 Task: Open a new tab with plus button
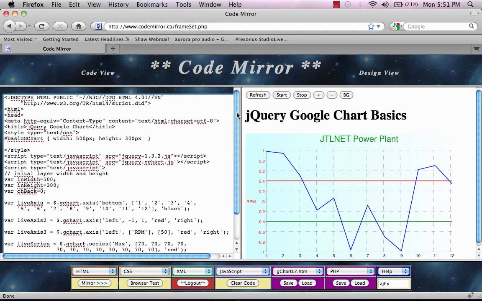click(x=113, y=48)
